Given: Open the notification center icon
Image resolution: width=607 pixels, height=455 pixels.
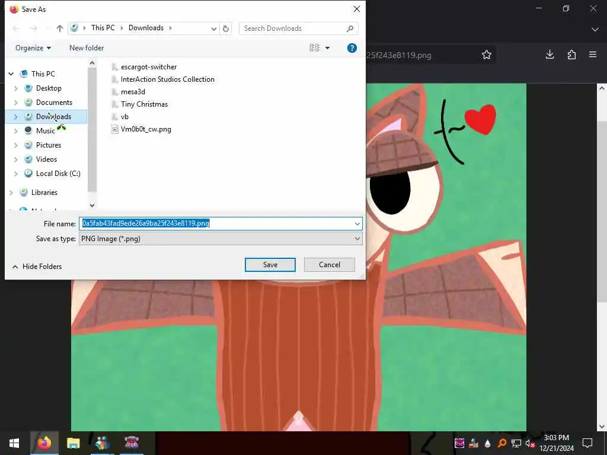Looking at the screenshot, I should [587, 443].
